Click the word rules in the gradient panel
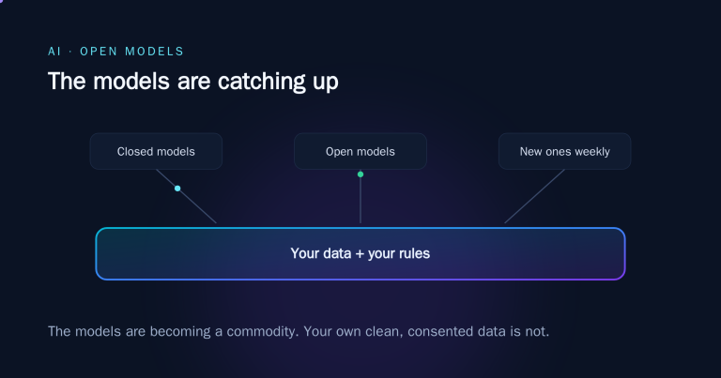The width and height of the screenshot is (721, 378). tap(415, 253)
